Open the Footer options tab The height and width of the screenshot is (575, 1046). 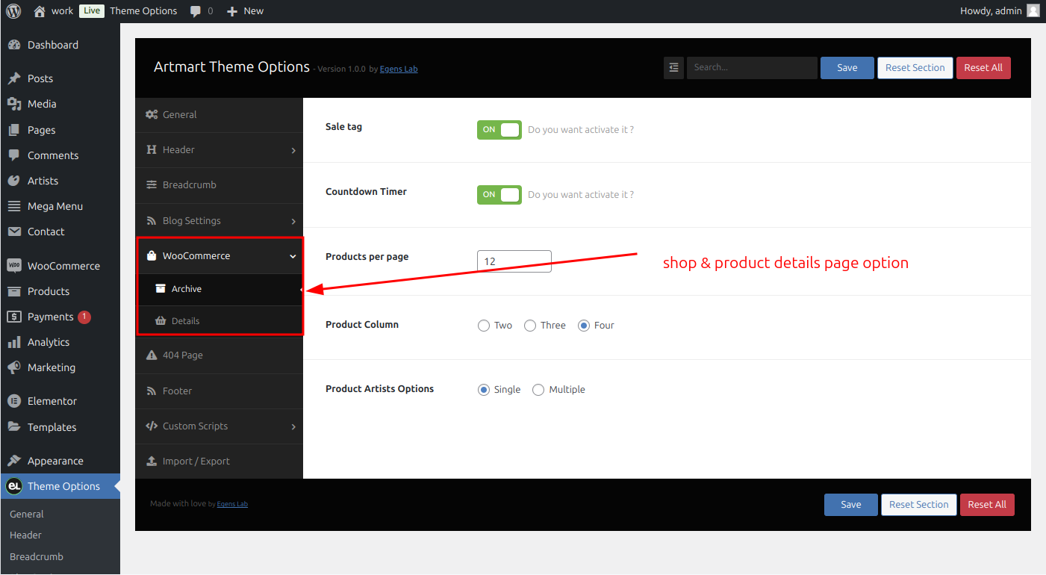tap(219, 391)
